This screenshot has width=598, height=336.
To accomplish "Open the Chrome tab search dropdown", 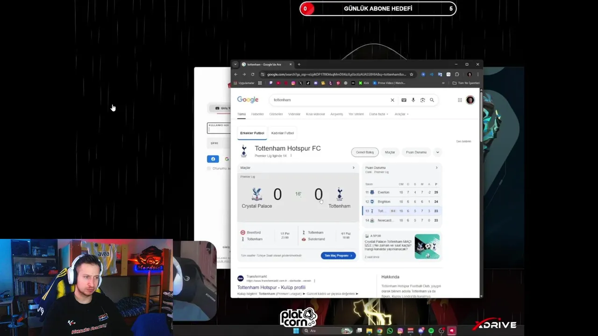I will (235, 64).
